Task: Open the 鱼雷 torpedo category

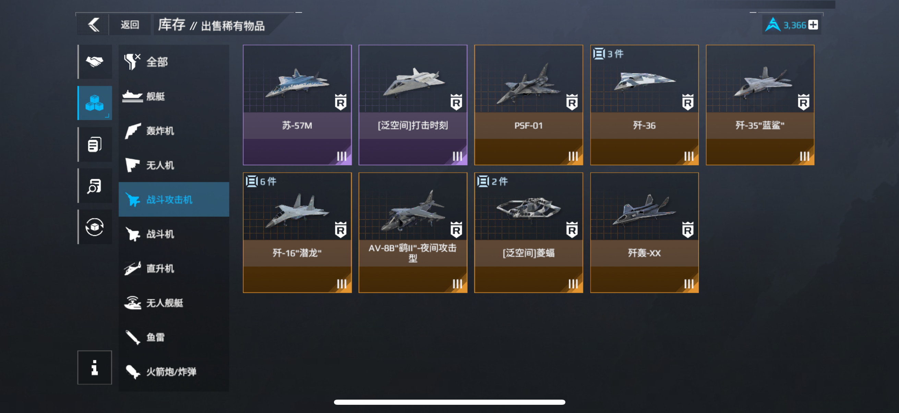Action: click(174, 337)
